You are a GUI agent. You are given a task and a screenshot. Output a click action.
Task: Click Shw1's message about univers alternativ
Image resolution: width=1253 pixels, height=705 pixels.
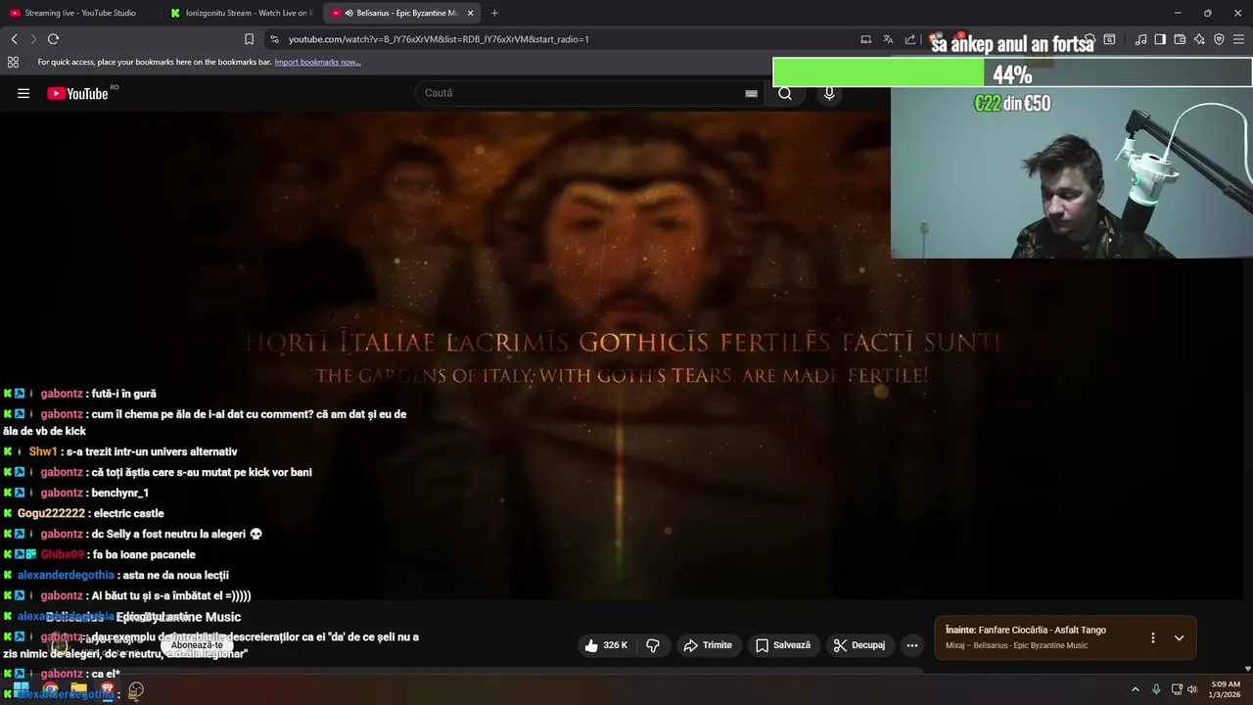click(152, 451)
